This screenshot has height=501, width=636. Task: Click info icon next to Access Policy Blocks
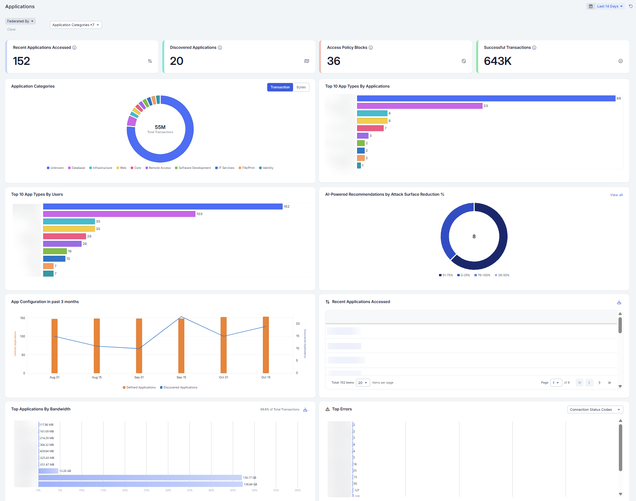(x=371, y=48)
